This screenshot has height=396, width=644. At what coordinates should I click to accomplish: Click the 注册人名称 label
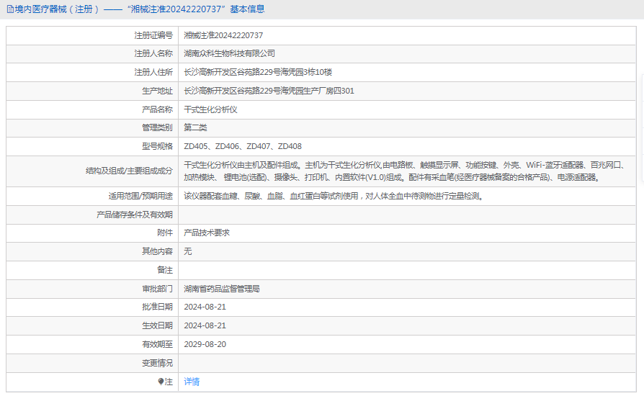pos(153,53)
